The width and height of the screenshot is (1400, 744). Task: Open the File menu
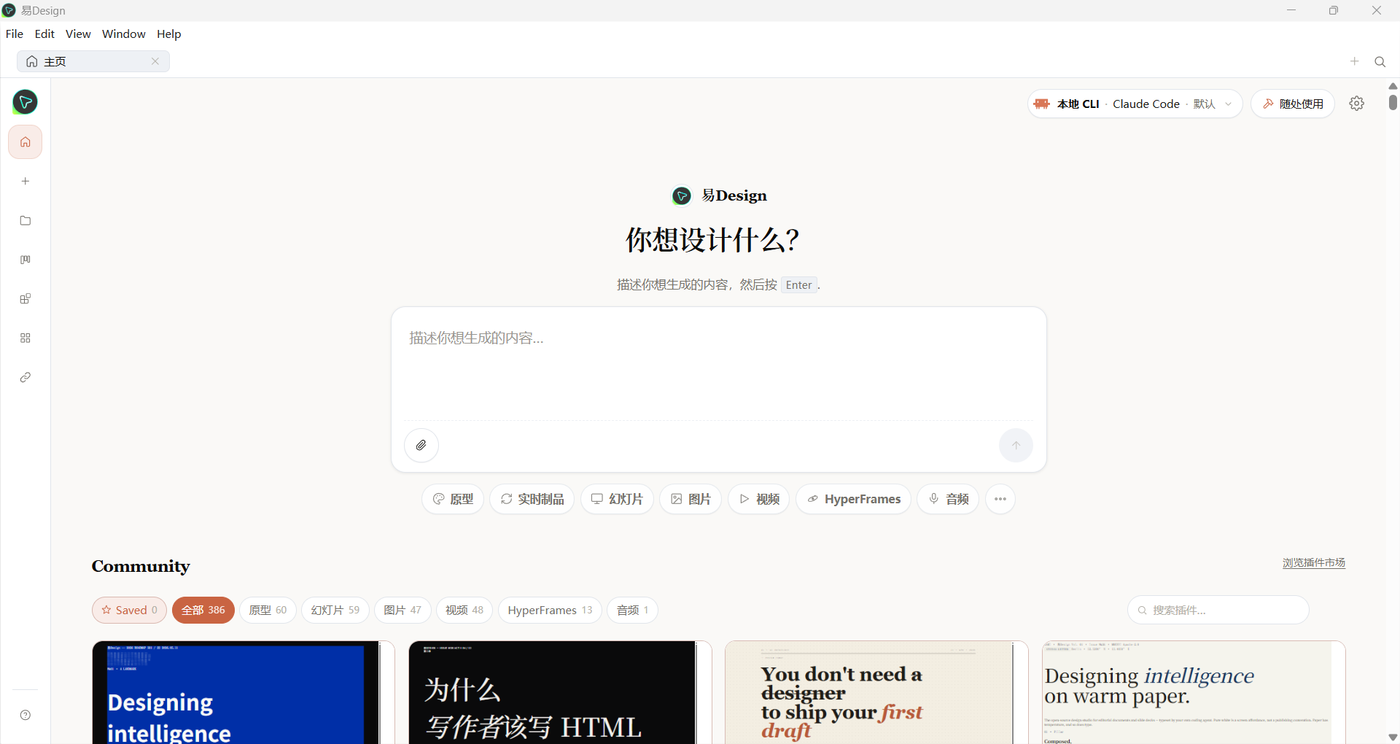click(x=15, y=34)
